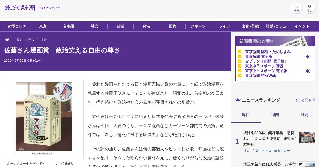Open the 国際 navigation item
319x167 pixels.
point(173,26)
